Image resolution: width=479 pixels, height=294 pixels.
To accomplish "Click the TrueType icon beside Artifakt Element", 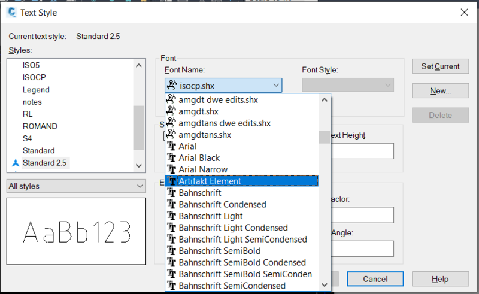I will pos(172,181).
